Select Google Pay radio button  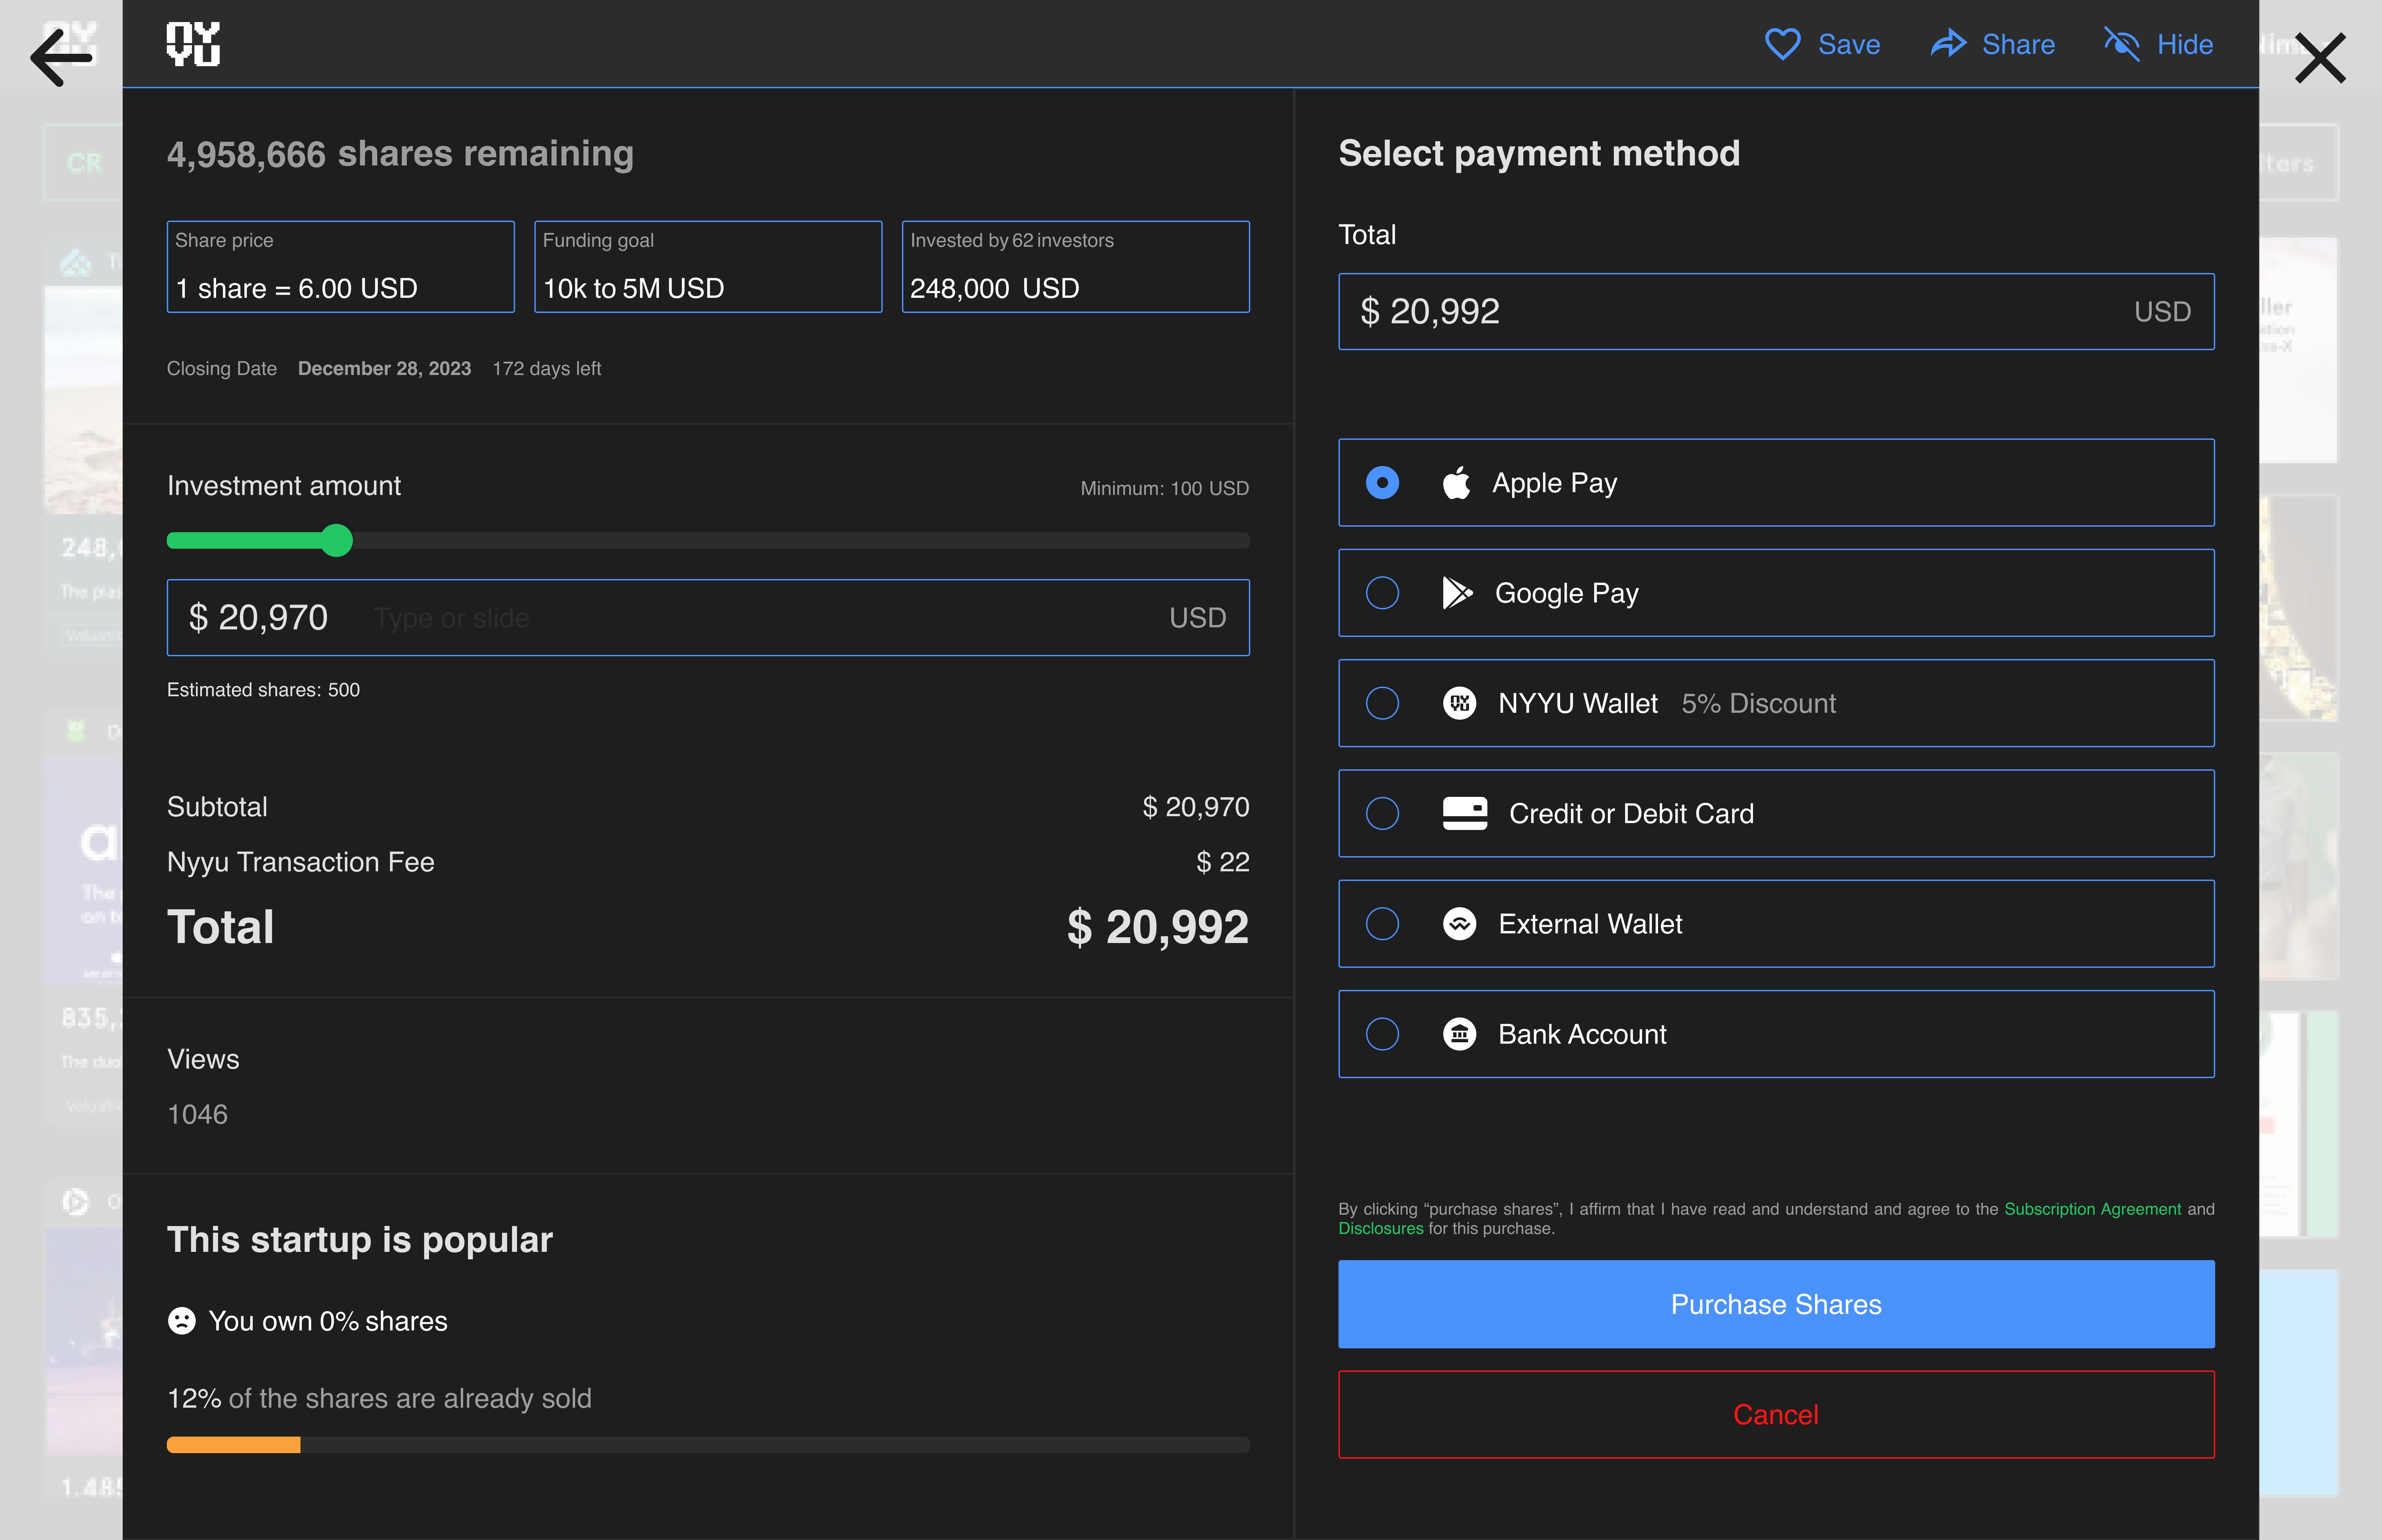tap(1382, 593)
